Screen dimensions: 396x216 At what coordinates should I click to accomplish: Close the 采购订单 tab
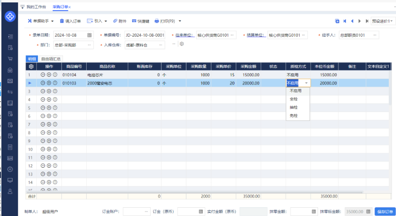70,7
